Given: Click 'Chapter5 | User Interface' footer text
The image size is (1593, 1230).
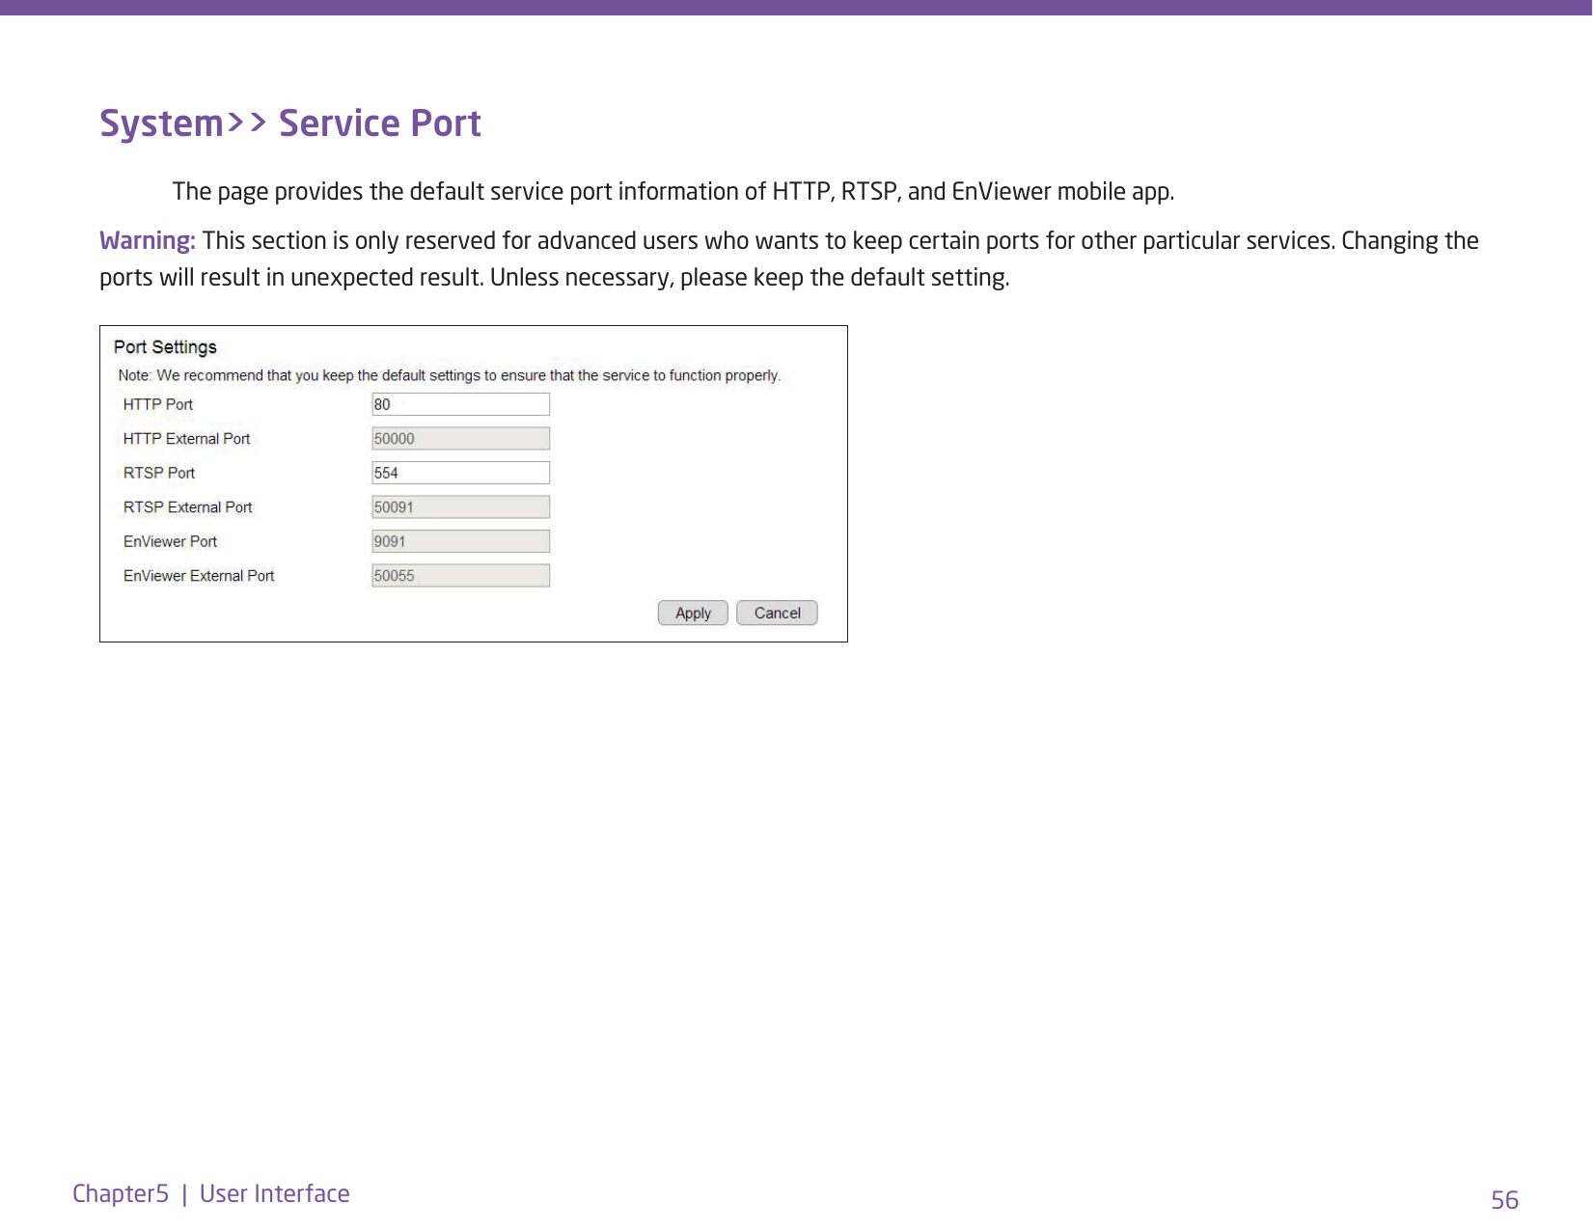Looking at the screenshot, I should click(211, 1193).
